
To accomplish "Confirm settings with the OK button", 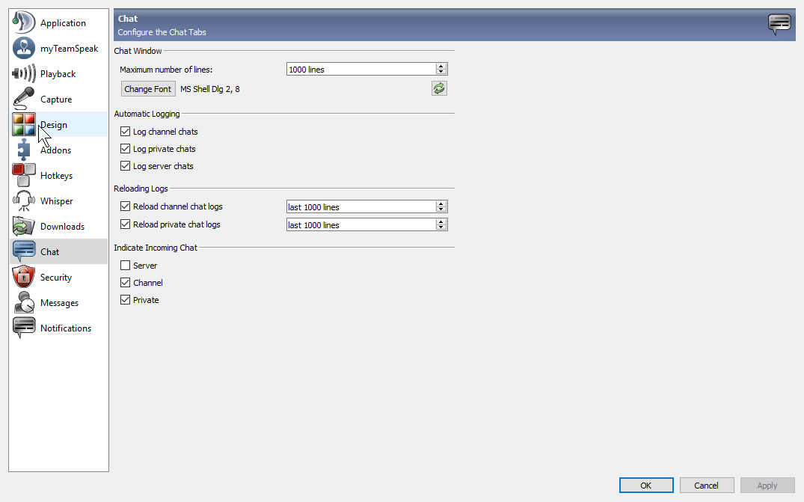I will pyautogui.click(x=646, y=486).
